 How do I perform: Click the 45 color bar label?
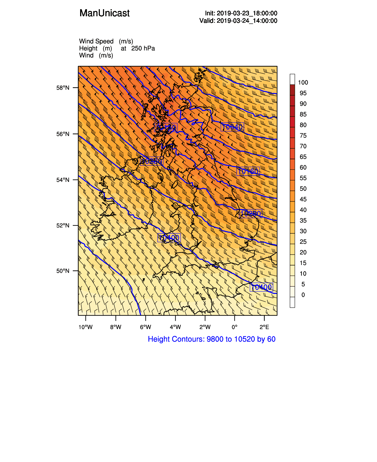(303, 199)
